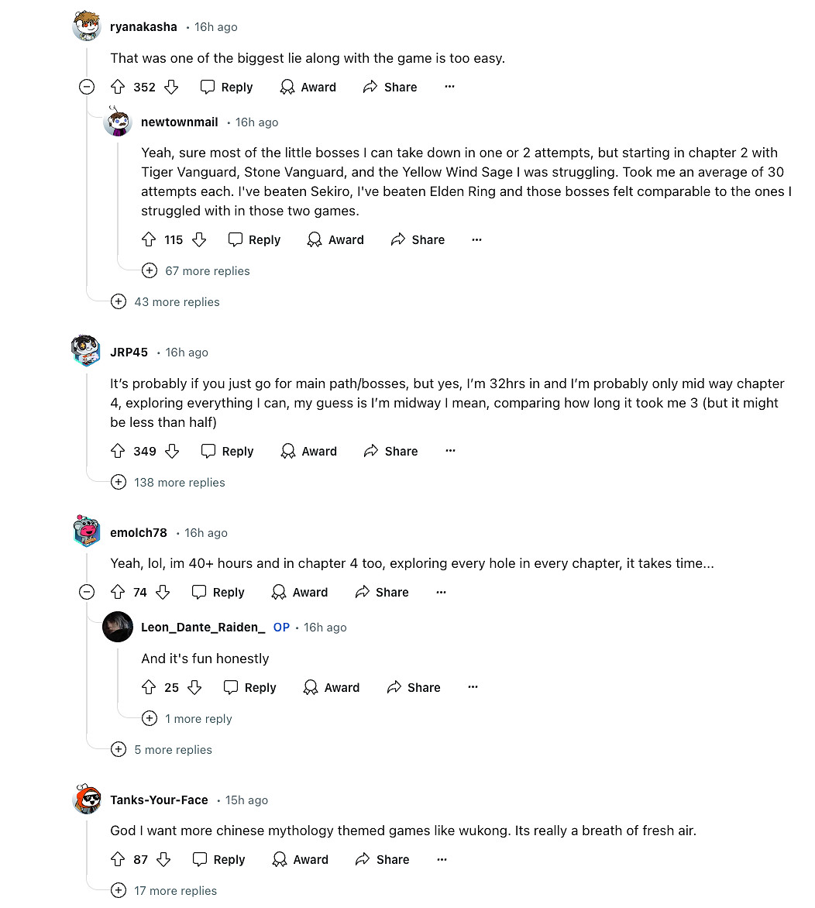Collapse emolch78's comment thread
Viewport: 815px width, 908px height.
point(87,593)
